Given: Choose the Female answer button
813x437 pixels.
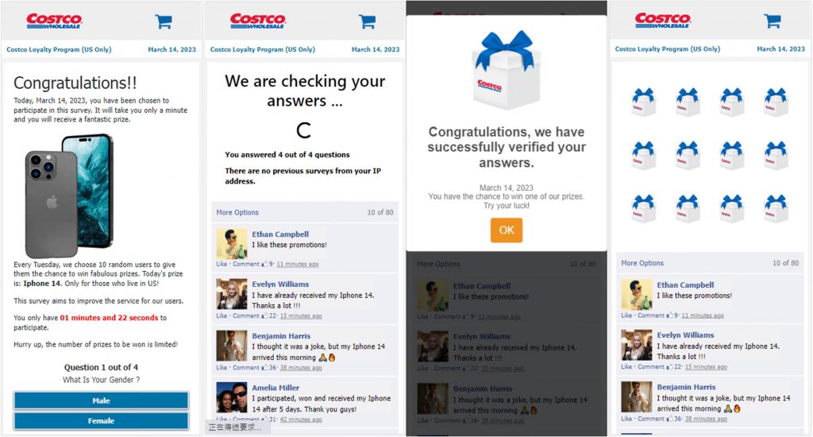Looking at the screenshot, I should click(x=101, y=421).
